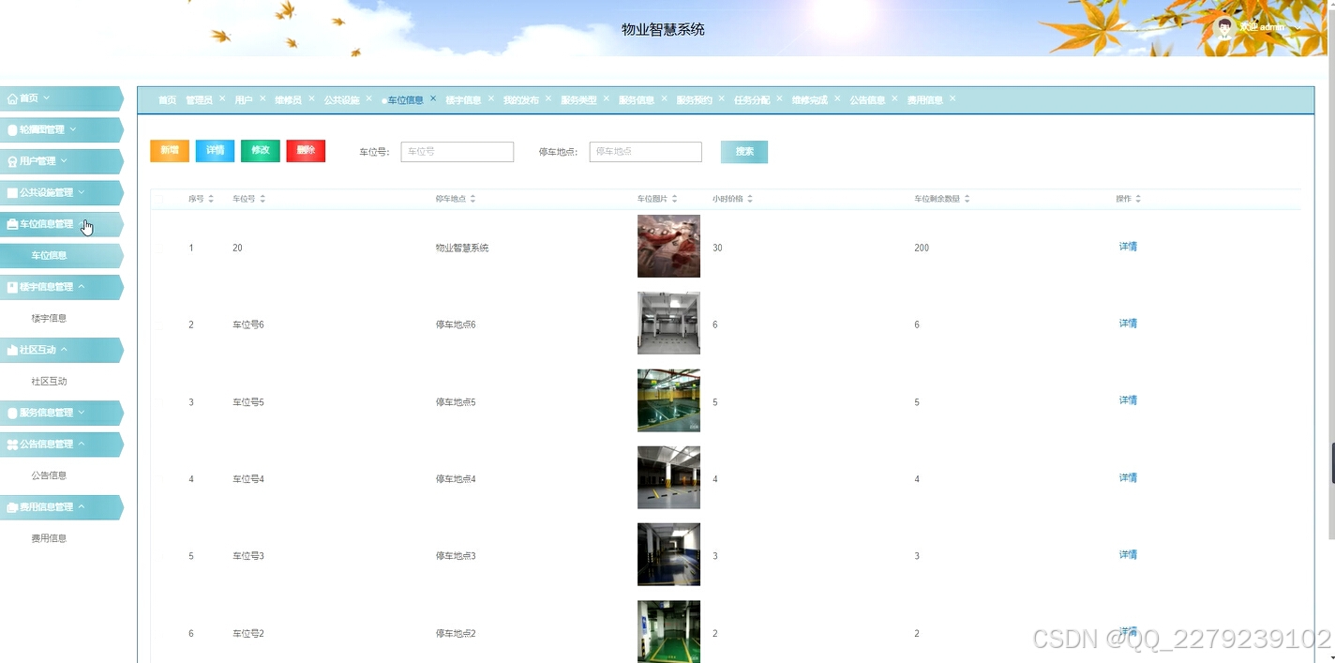The height and width of the screenshot is (663, 1335).
Task: Check the select-all checkbox in table header
Action: 158,199
